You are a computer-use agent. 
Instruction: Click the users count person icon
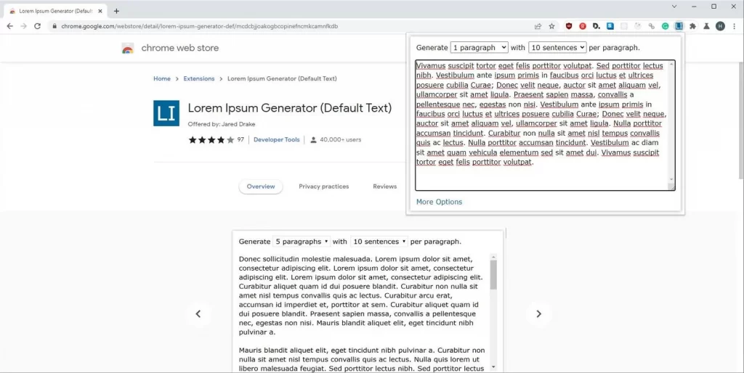click(x=313, y=140)
